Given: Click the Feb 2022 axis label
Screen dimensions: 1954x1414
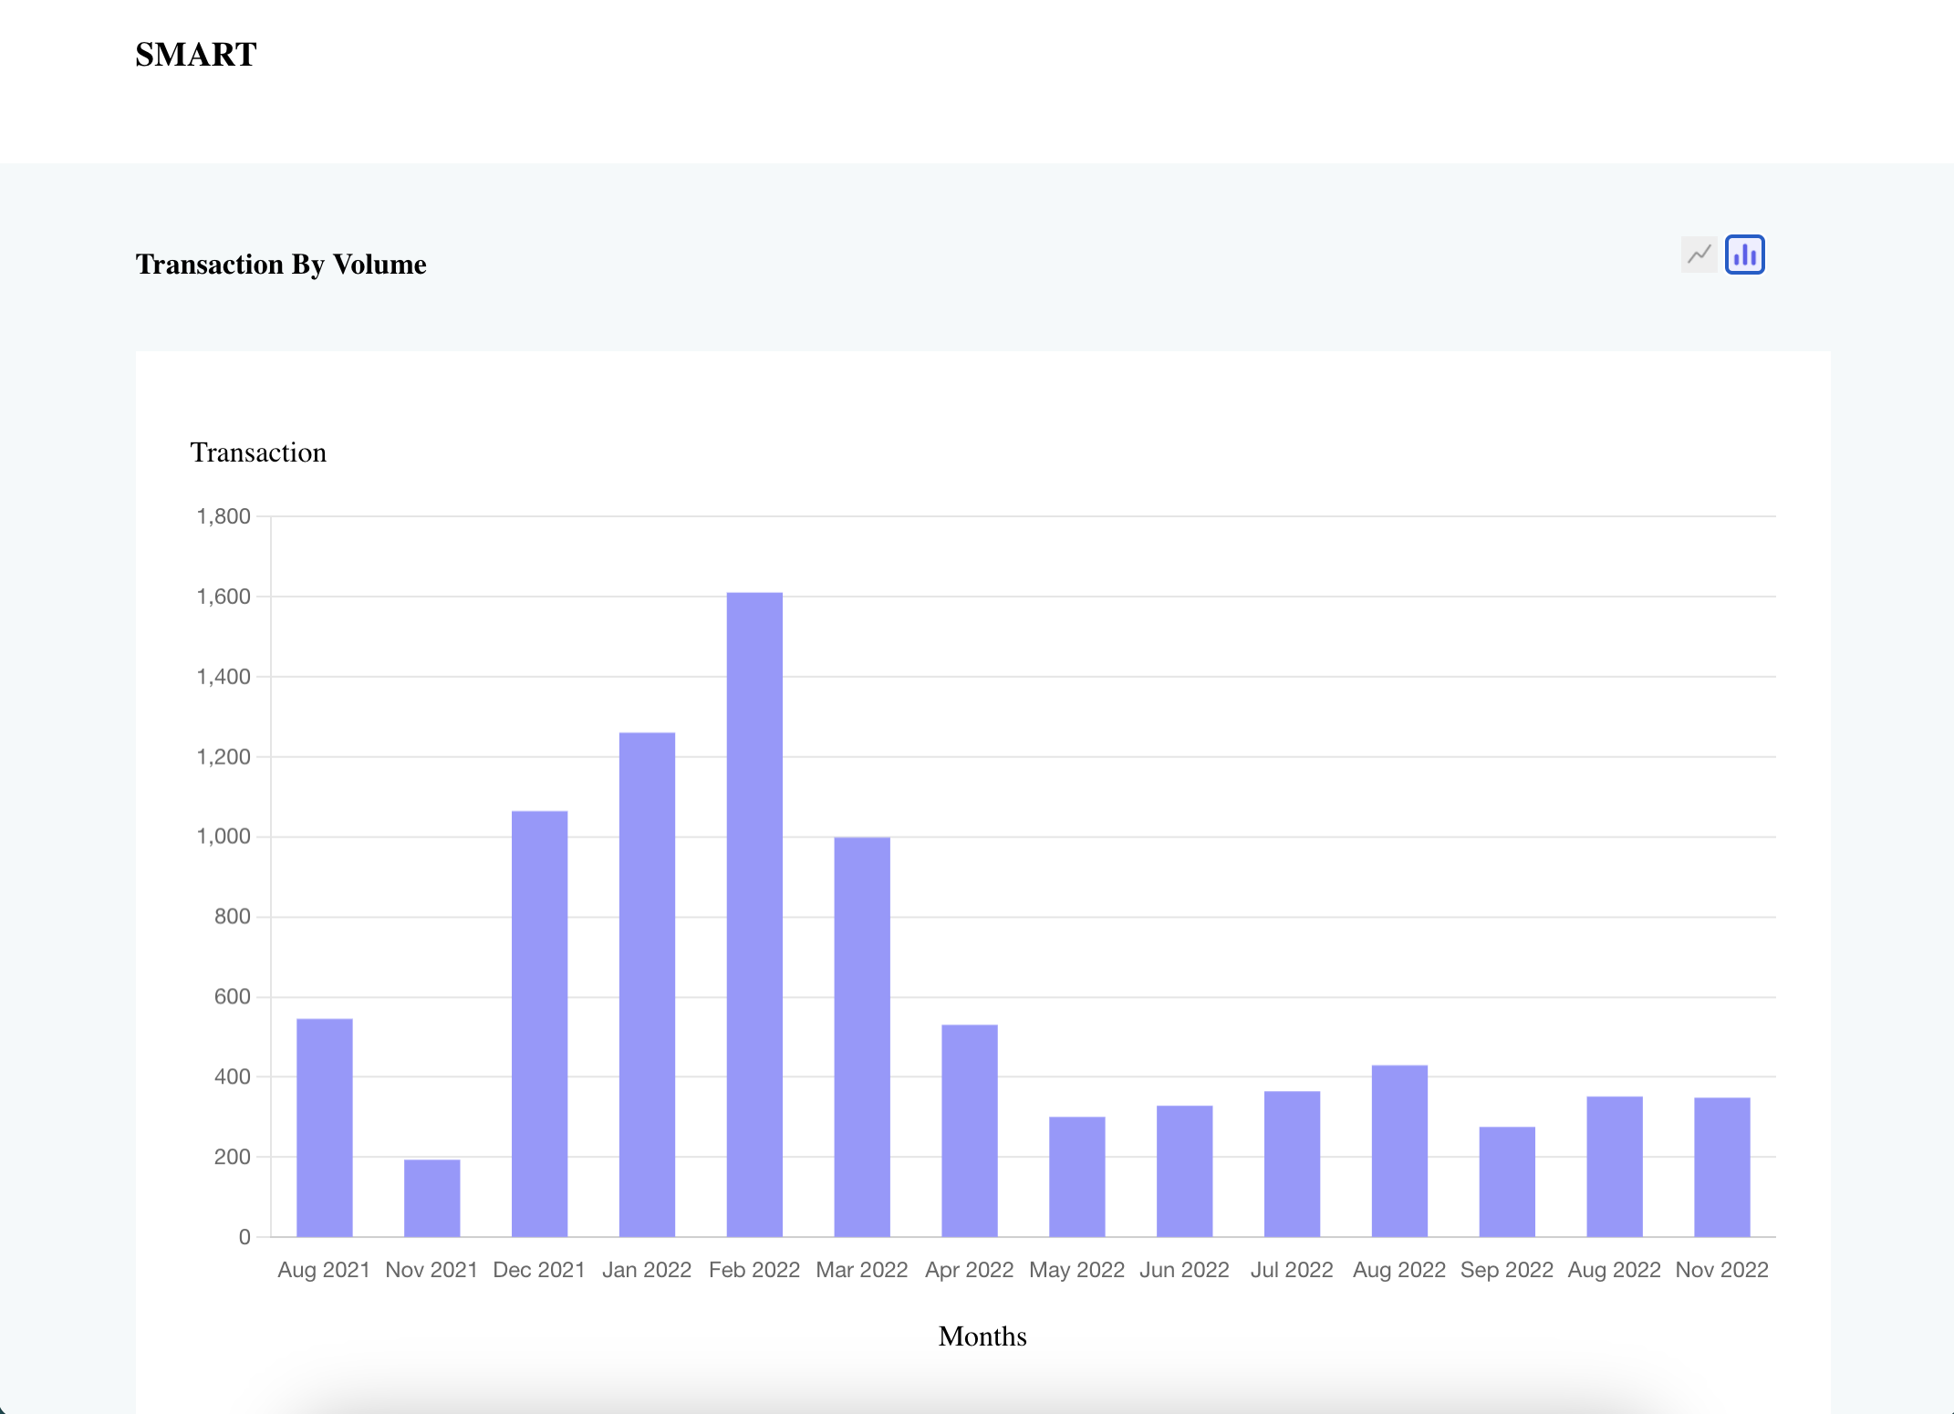Looking at the screenshot, I should 754,1270.
